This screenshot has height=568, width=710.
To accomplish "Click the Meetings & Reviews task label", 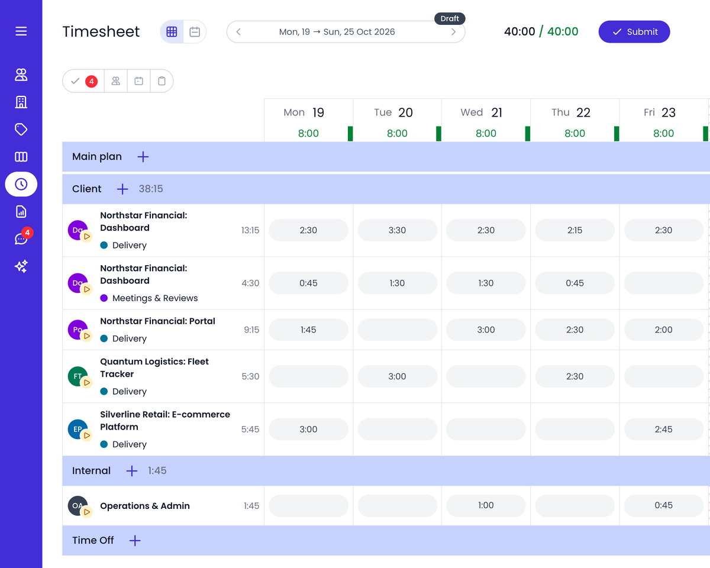I will [155, 298].
